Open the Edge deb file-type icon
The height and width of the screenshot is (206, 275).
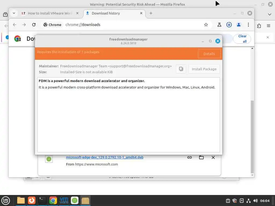pos(49,159)
